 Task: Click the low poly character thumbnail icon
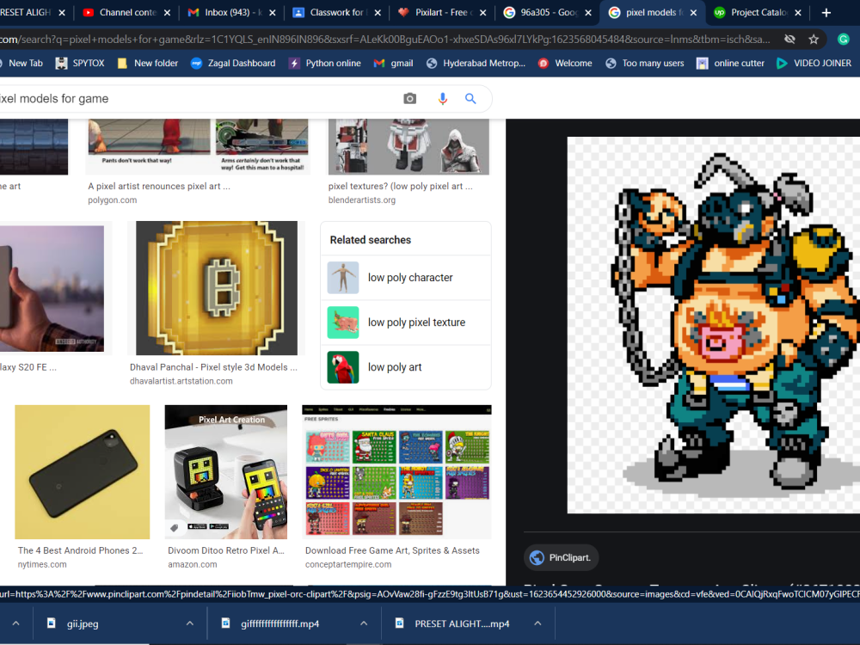point(343,278)
